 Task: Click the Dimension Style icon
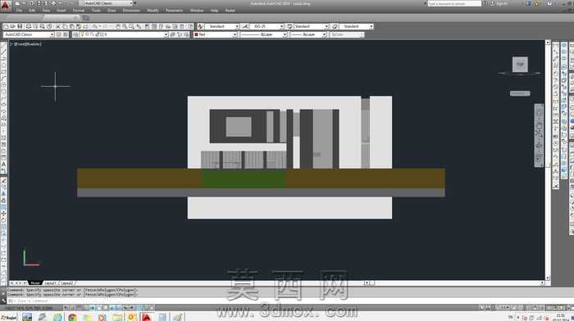(245, 26)
